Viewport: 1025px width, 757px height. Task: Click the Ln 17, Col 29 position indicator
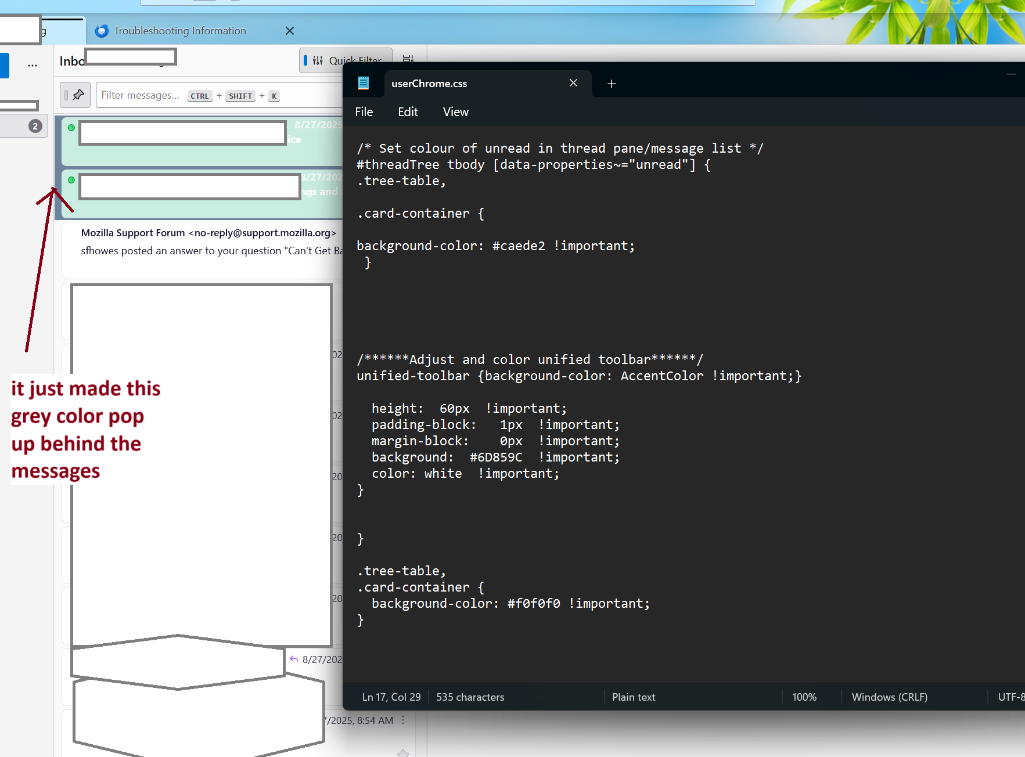point(391,697)
